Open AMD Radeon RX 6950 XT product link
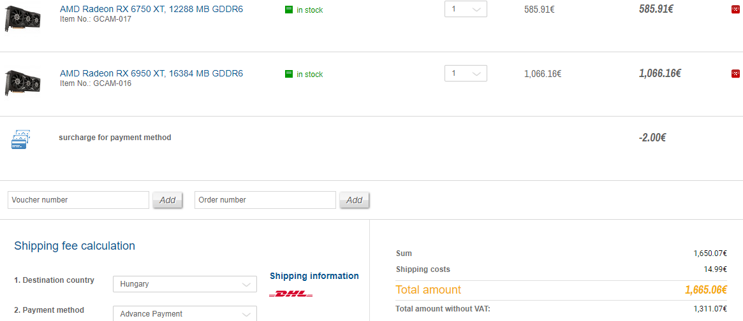This screenshot has width=743, height=321. pos(151,73)
